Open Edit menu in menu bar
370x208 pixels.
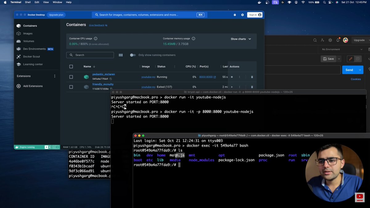tap(37, 2)
